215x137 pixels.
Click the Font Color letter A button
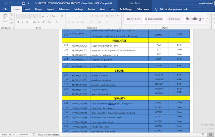click(57, 22)
